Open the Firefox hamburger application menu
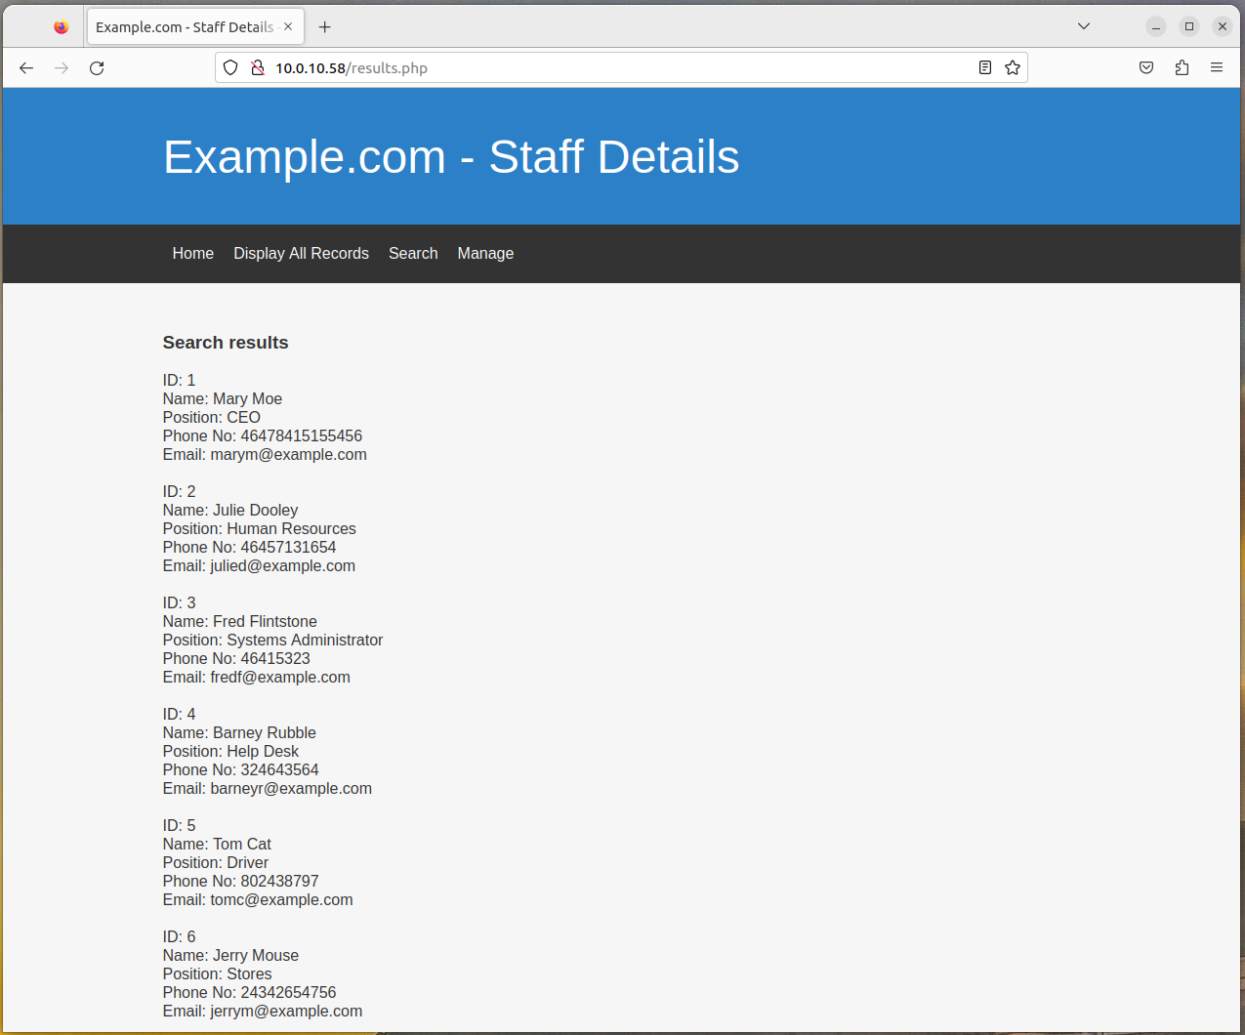 [x=1217, y=67]
